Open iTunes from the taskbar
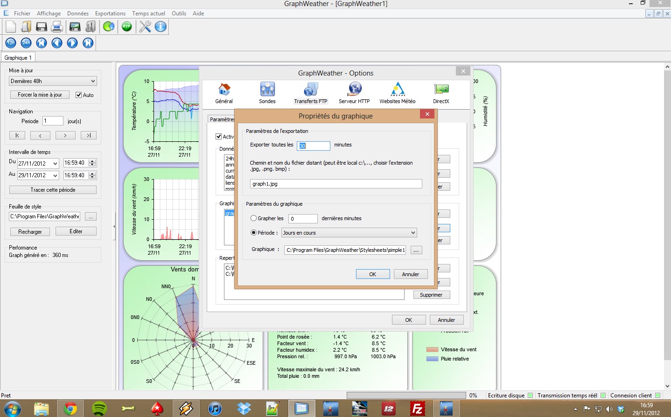 coord(215,409)
